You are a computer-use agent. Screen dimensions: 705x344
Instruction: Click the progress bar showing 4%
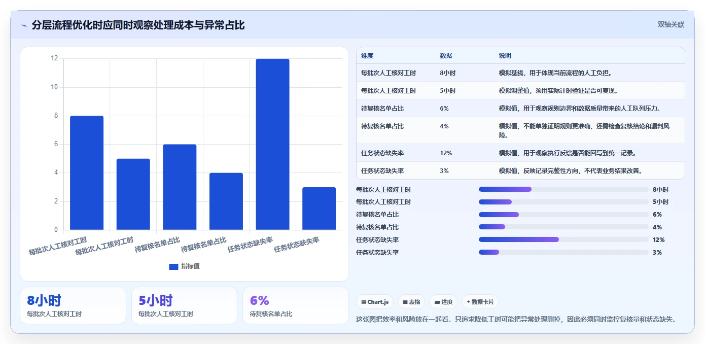click(x=563, y=227)
